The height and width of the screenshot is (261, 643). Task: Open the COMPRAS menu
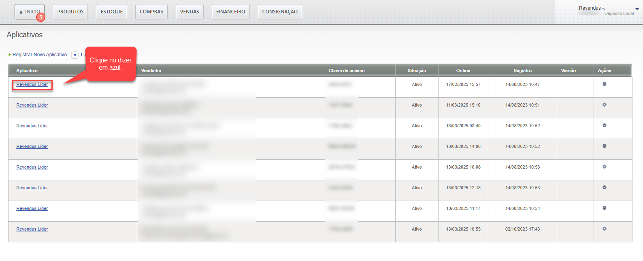point(151,12)
